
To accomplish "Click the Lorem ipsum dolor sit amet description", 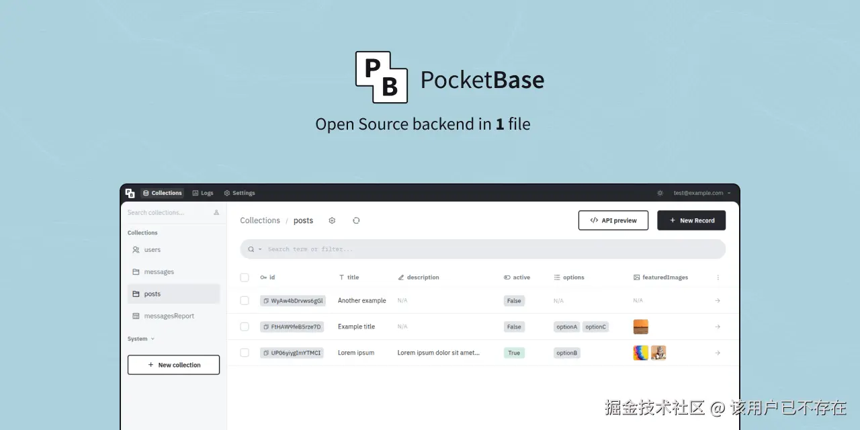I will click(x=439, y=353).
